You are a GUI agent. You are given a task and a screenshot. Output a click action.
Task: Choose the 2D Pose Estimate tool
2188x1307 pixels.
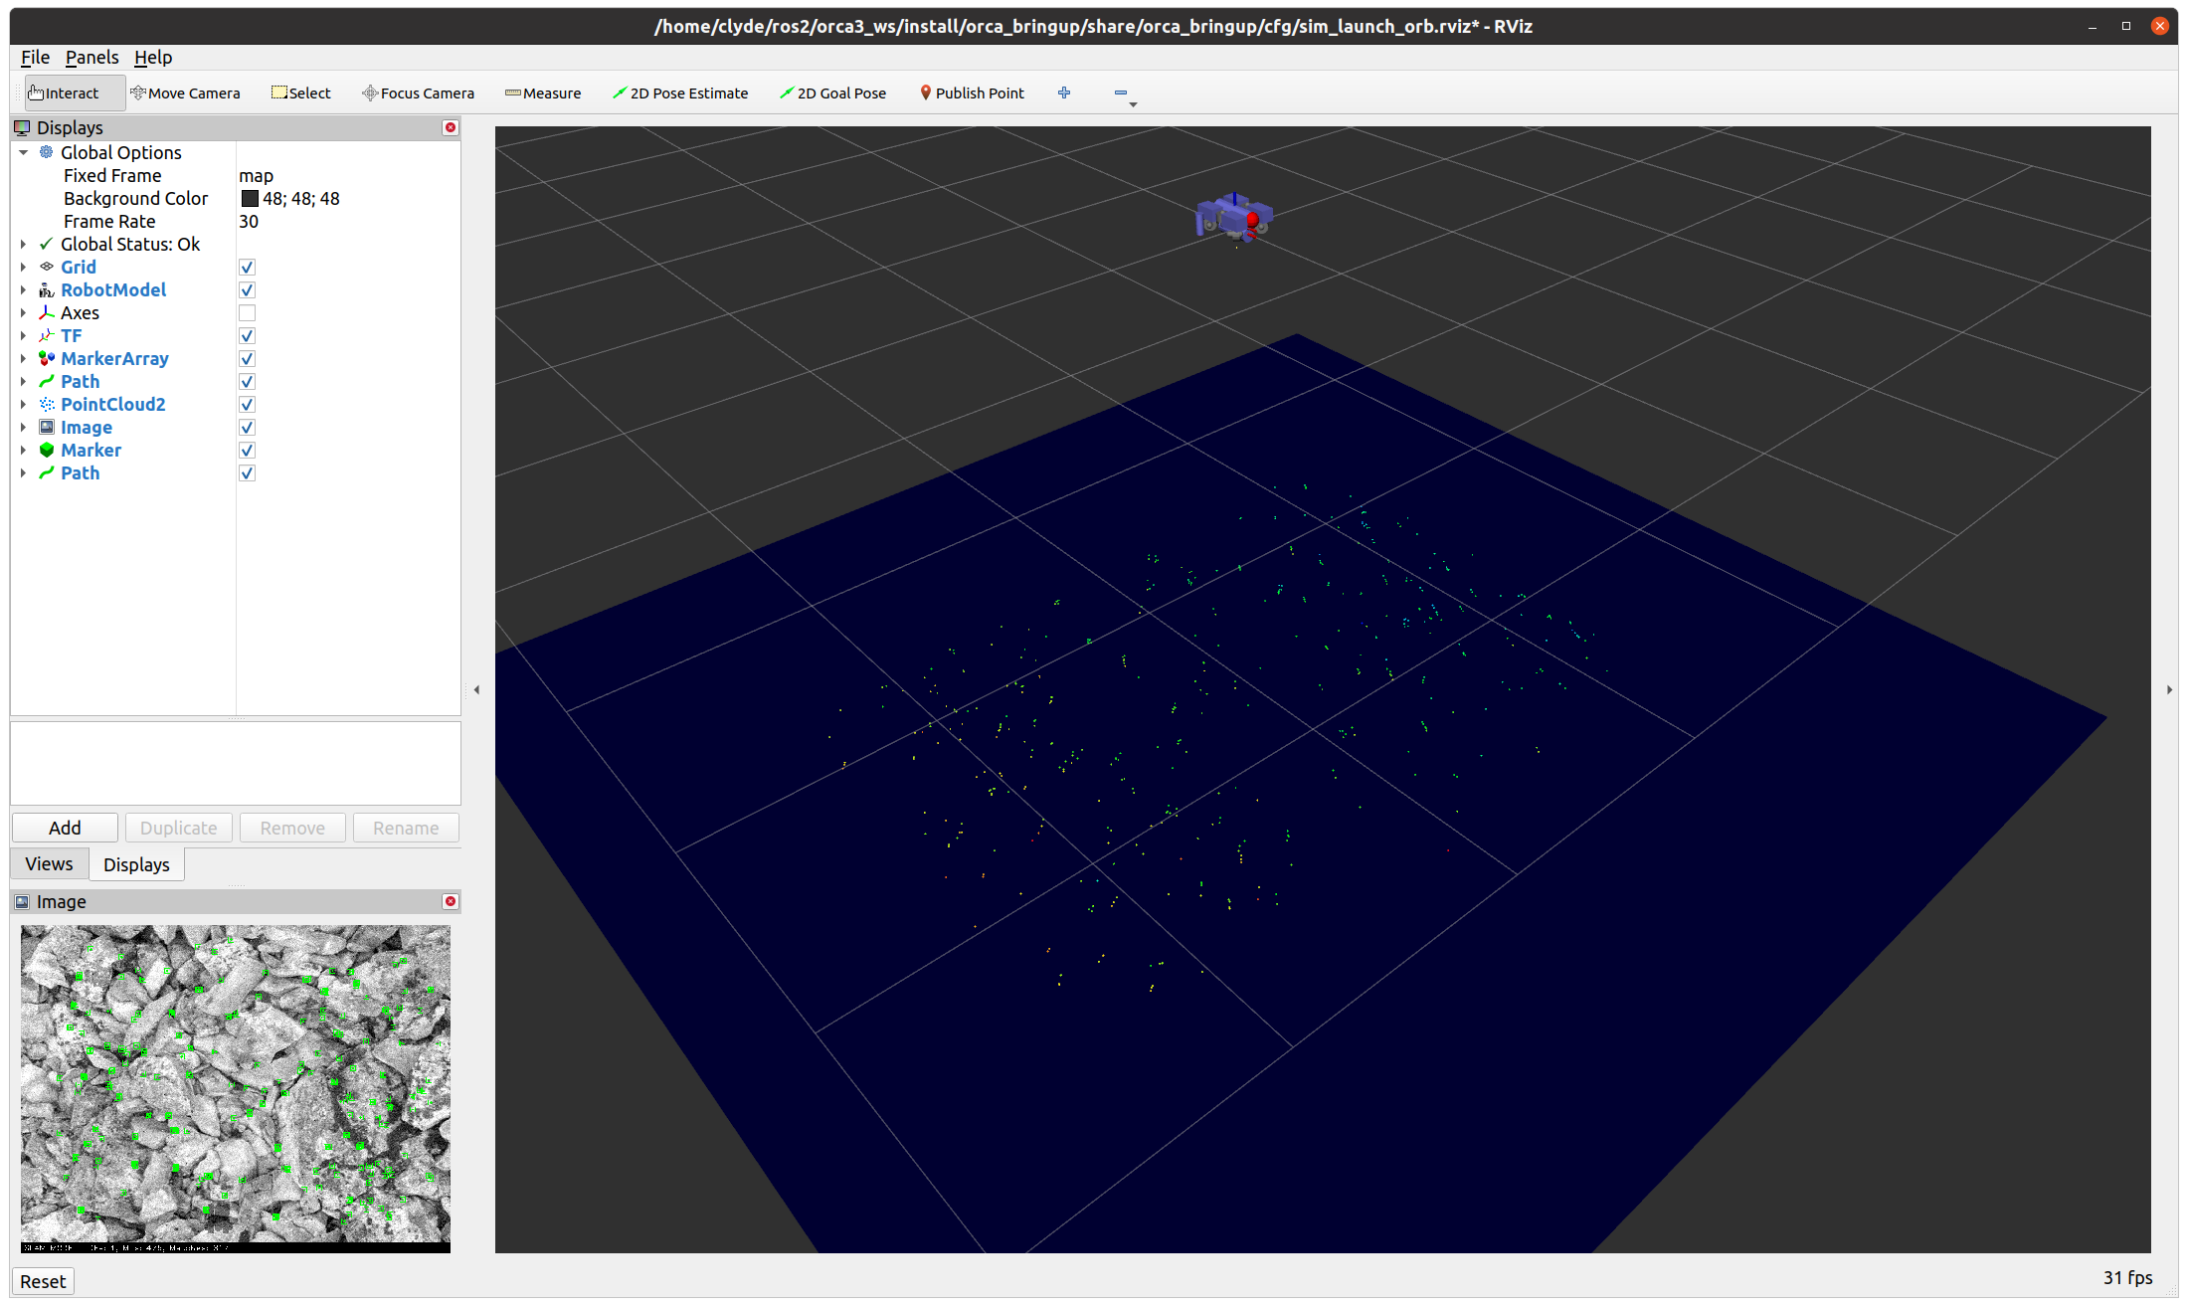(680, 93)
